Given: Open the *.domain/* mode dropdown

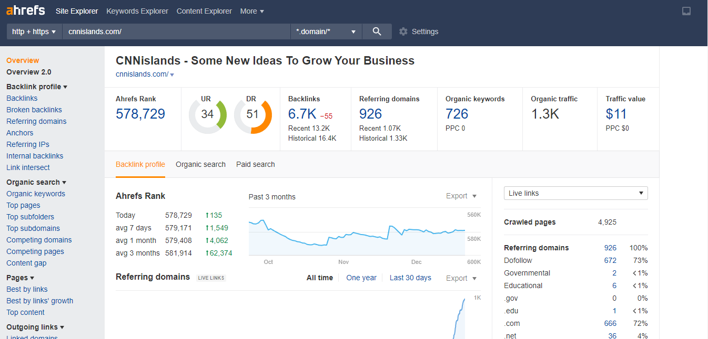Looking at the screenshot, I should tap(326, 31).
